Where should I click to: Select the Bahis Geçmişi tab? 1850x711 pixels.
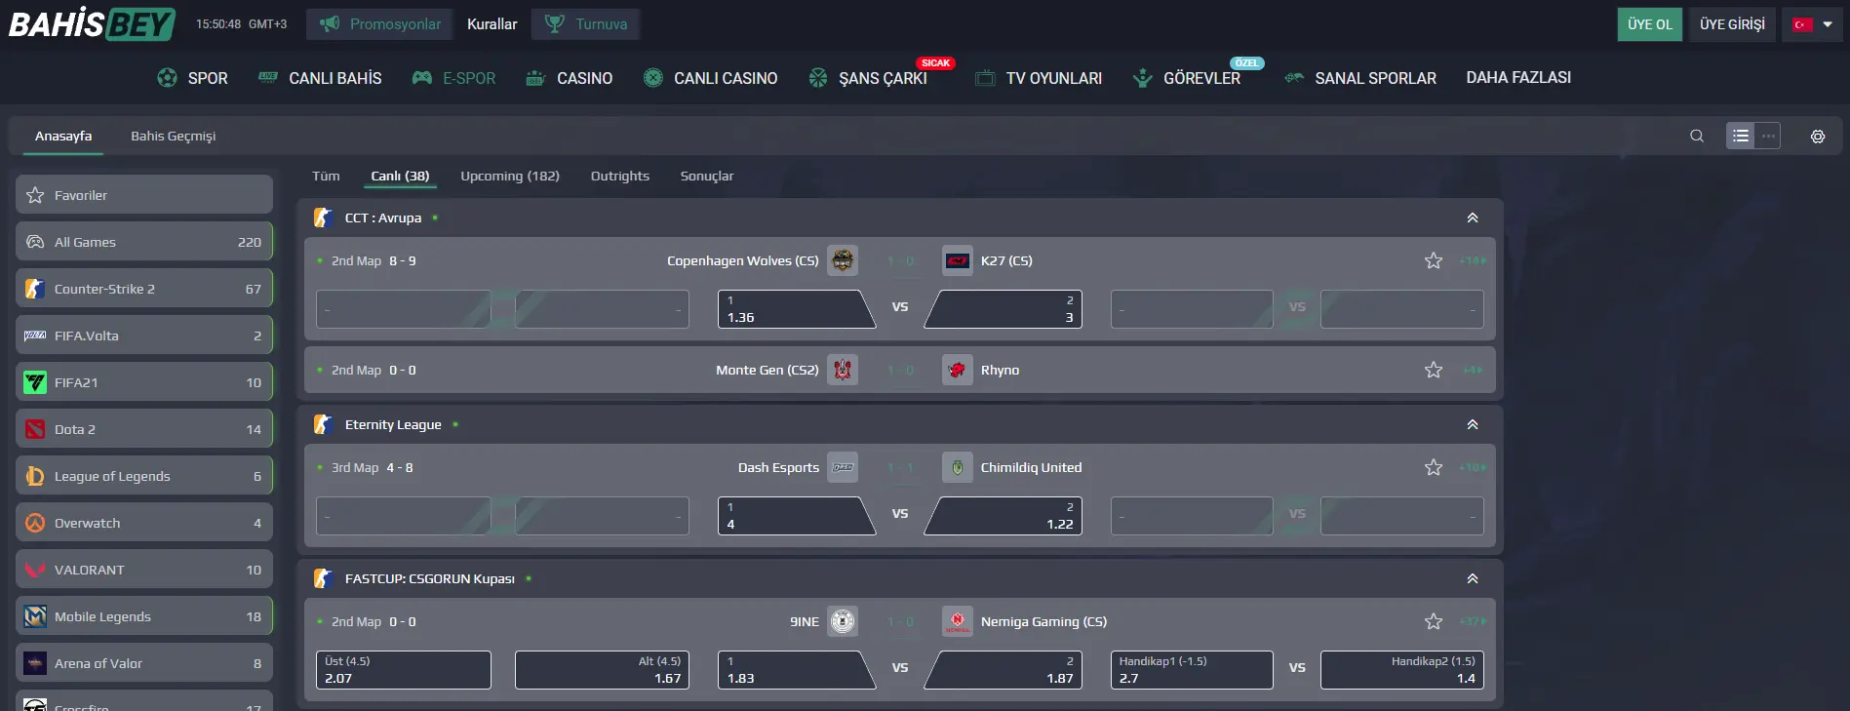(x=174, y=136)
